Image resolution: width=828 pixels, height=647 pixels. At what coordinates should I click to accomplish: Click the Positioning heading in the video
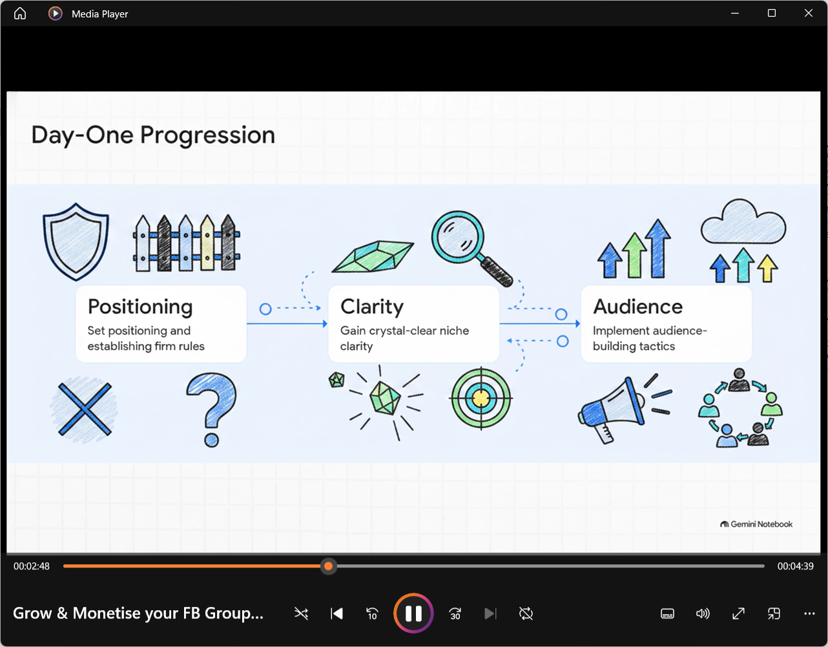tap(140, 307)
